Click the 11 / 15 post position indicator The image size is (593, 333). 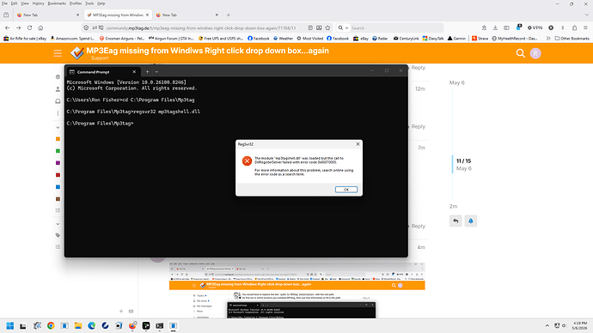coord(464,160)
